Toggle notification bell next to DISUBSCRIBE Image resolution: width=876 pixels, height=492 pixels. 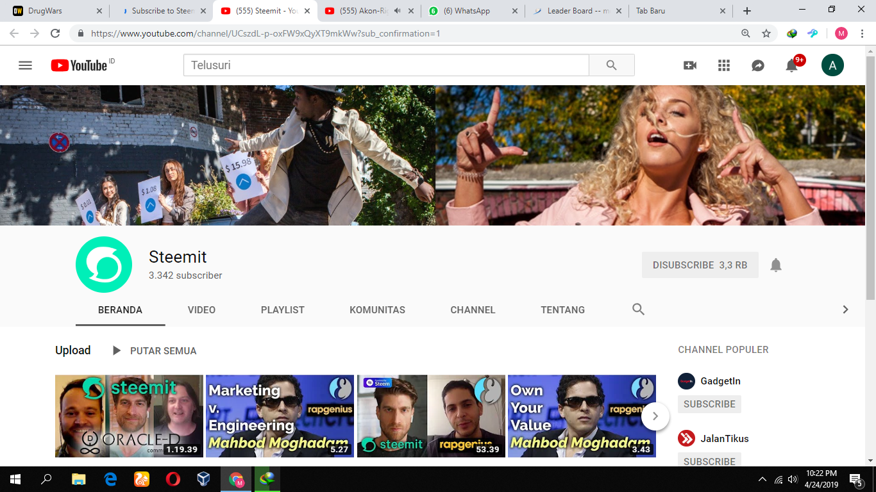point(776,265)
